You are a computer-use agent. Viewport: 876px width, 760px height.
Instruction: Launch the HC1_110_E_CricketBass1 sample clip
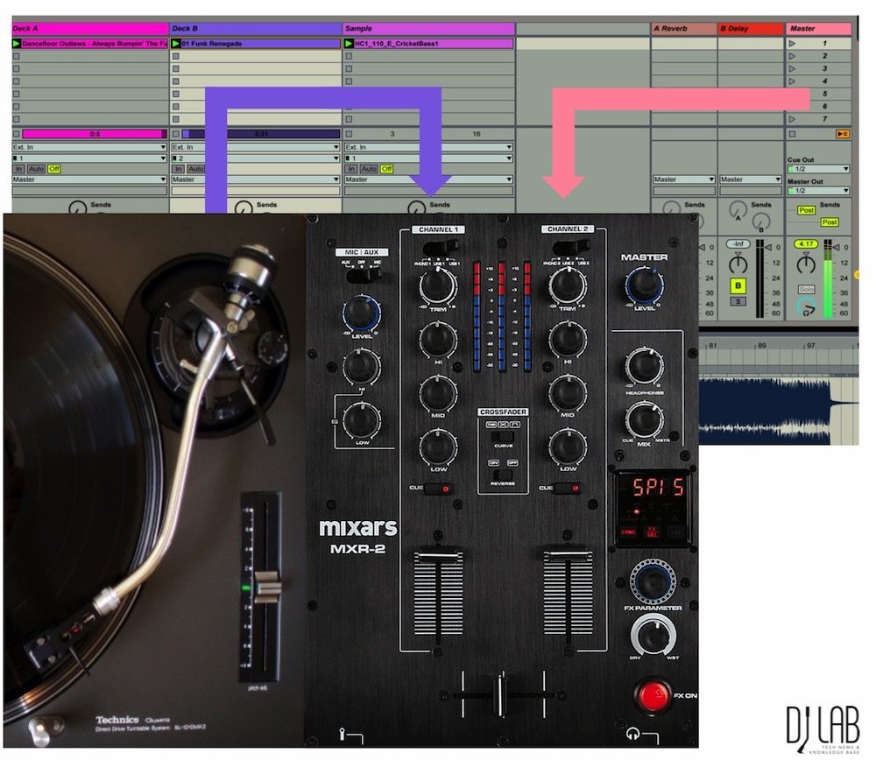[x=349, y=43]
